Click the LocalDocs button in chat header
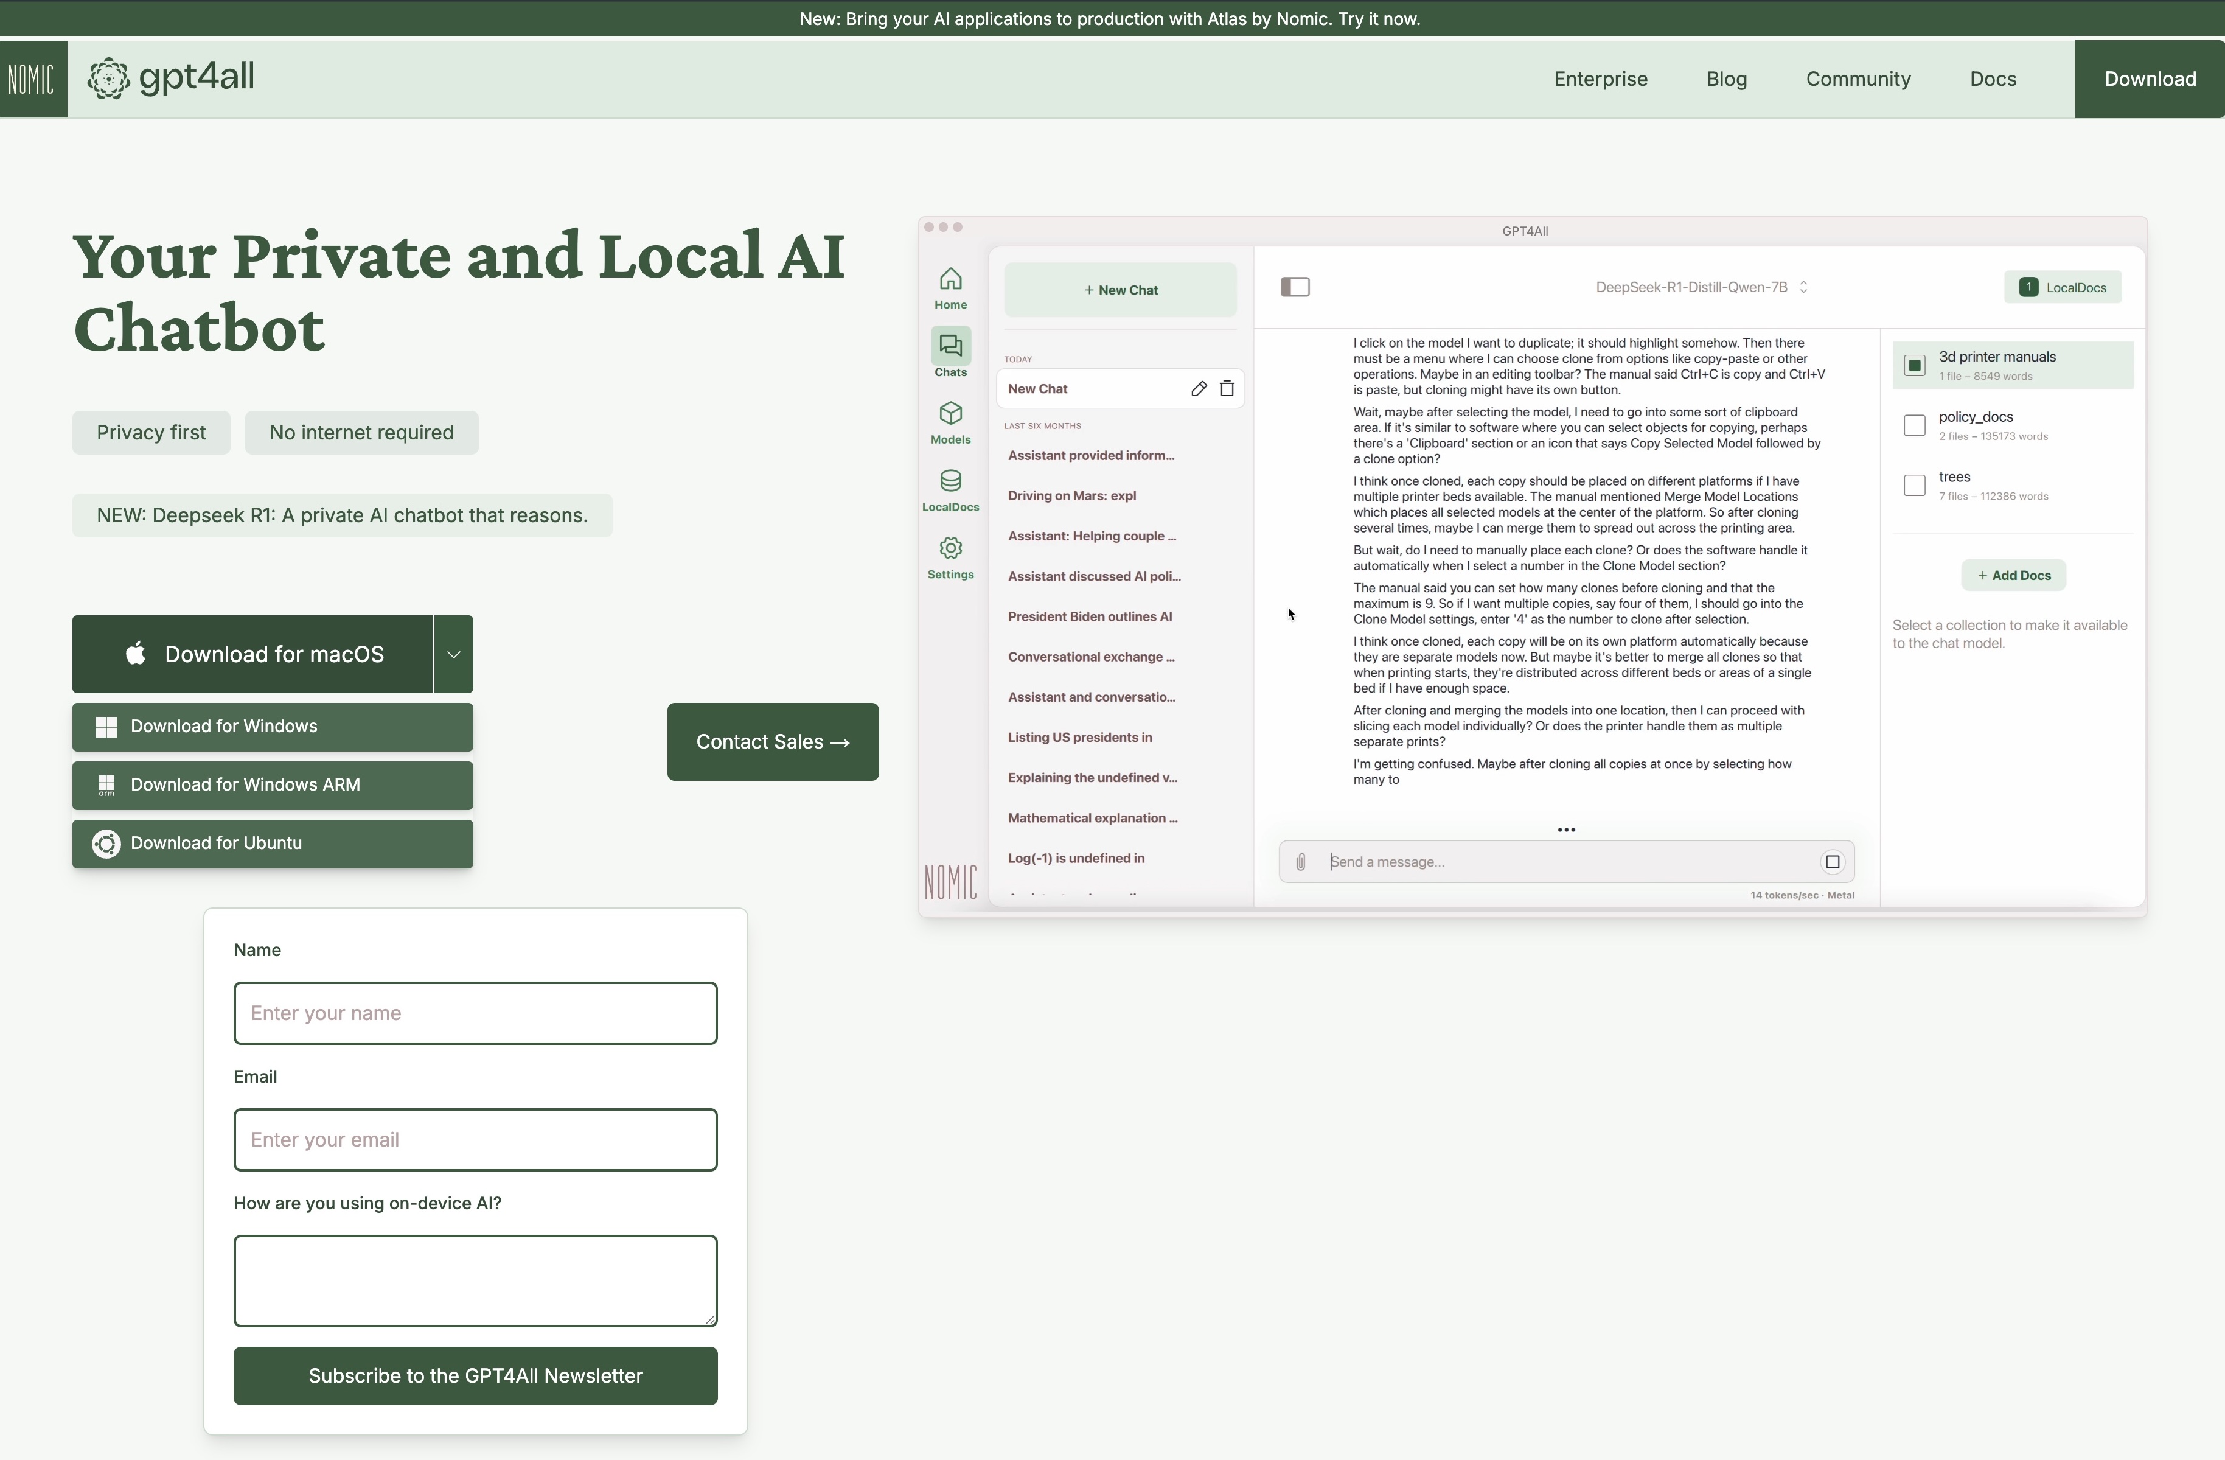2225x1460 pixels. pyautogui.click(x=2063, y=288)
